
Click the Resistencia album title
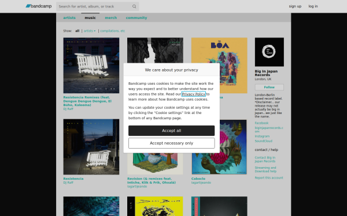point(73,179)
